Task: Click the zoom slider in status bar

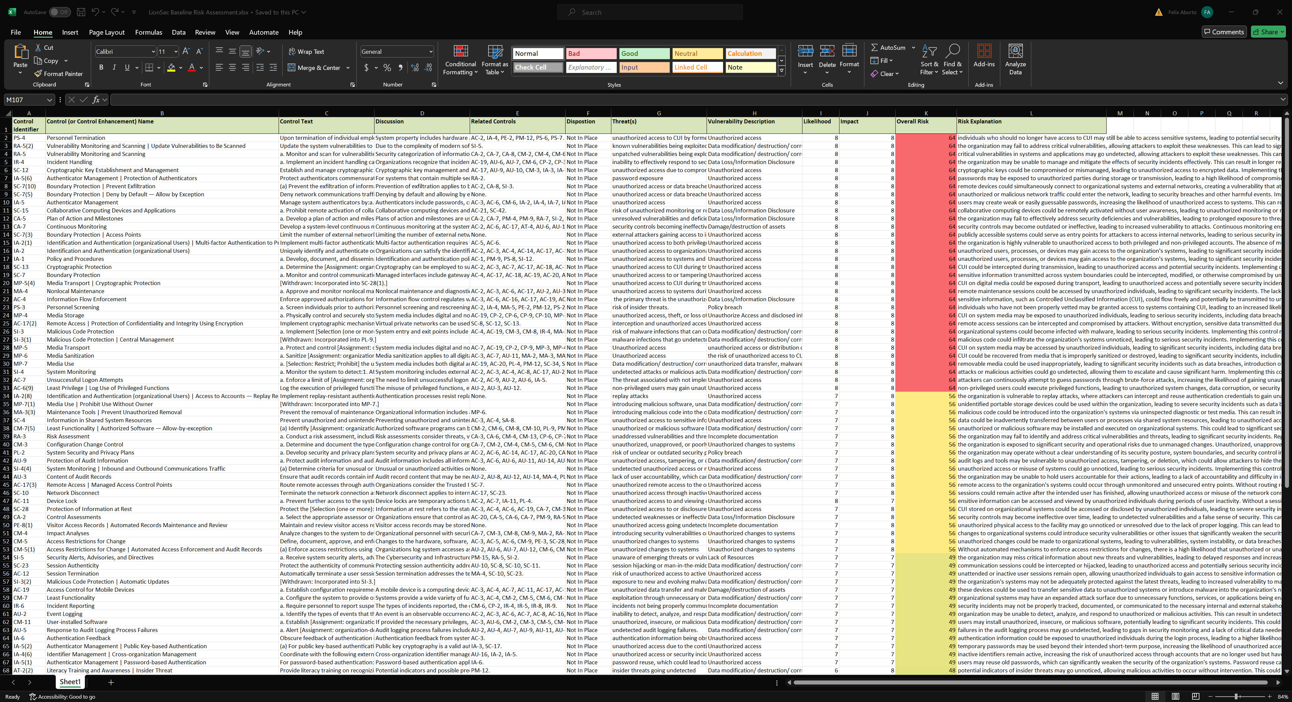Action: [1237, 697]
